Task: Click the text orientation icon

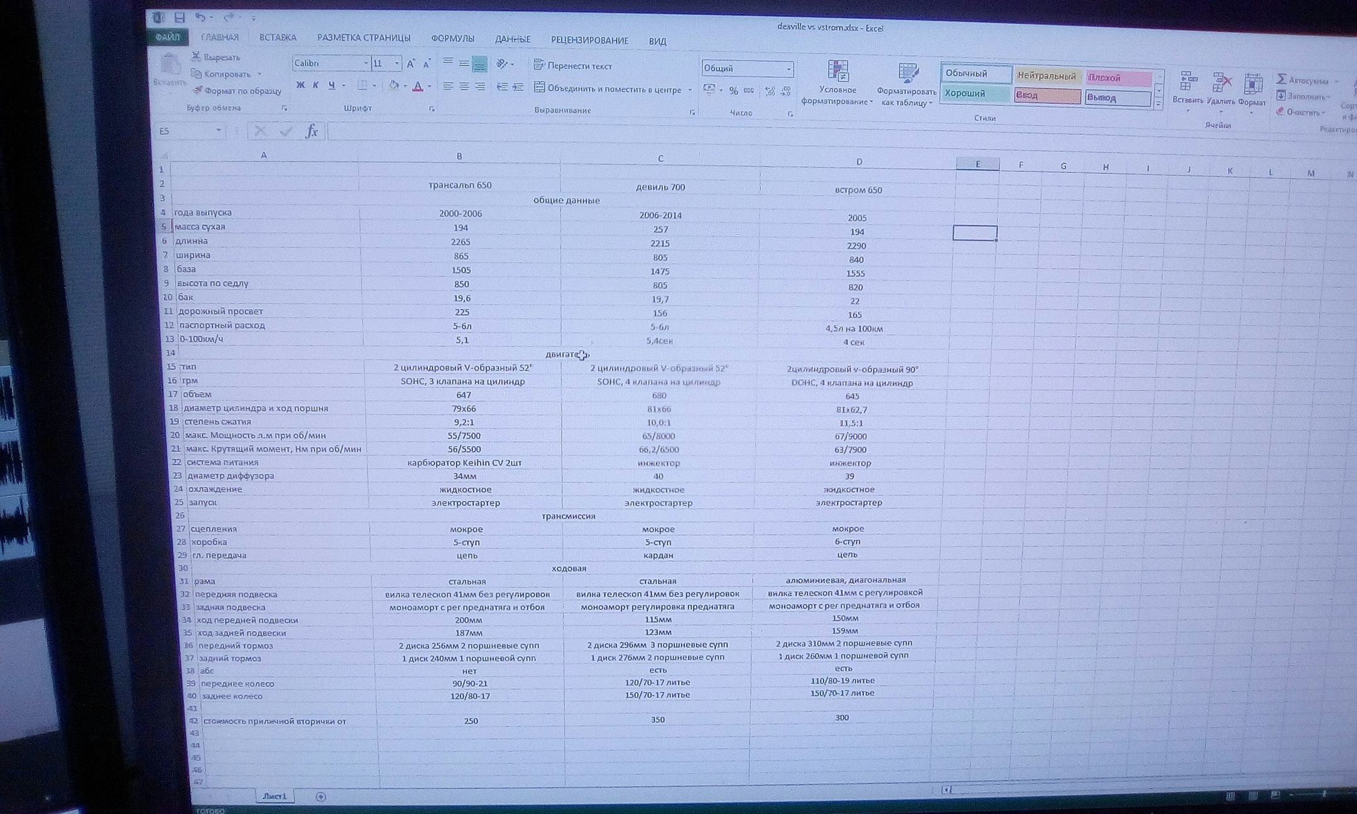Action: 503,64
